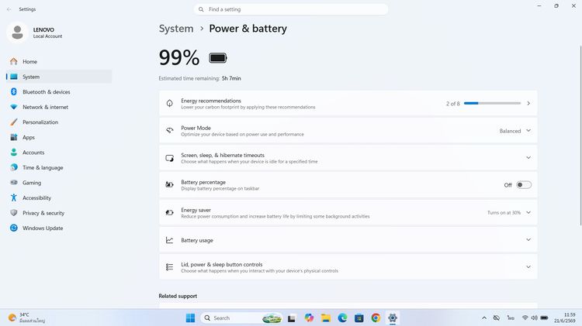
Task: Expand the Energy saver section
Action: coord(348,213)
